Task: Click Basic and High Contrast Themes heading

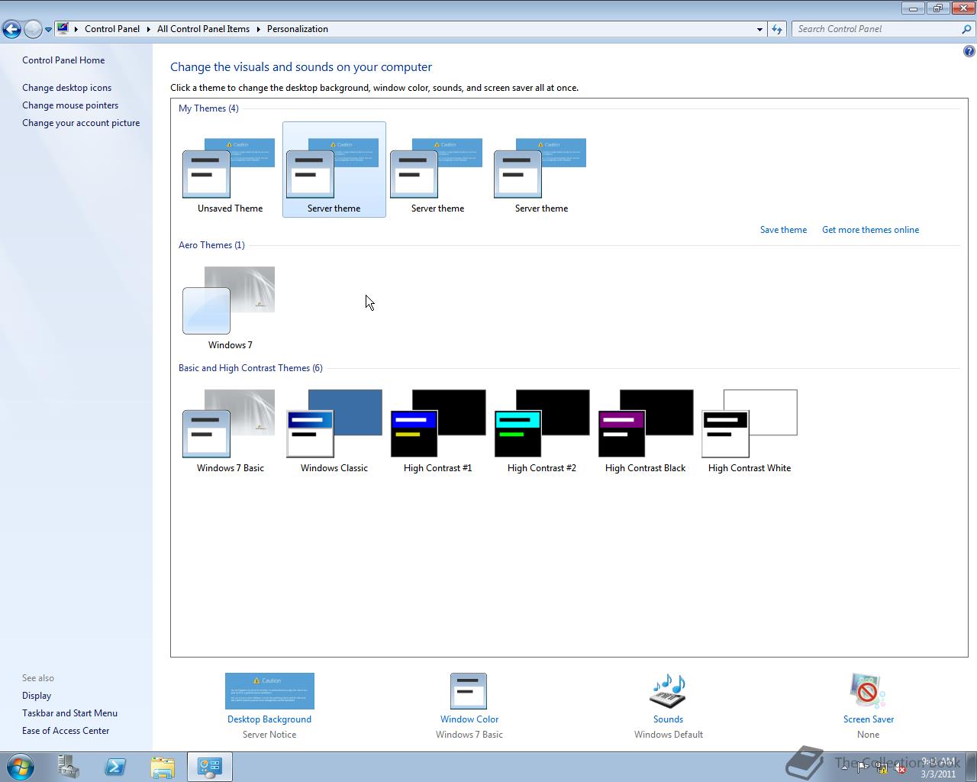Action: [x=250, y=368]
